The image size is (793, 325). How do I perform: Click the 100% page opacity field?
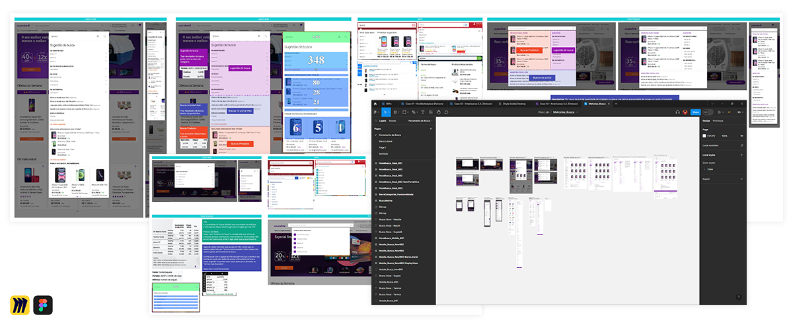coord(724,136)
